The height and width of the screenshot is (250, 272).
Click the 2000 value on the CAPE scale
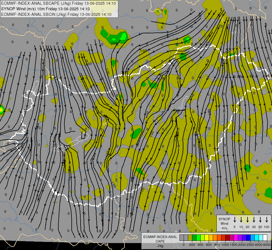pos(242,245)
